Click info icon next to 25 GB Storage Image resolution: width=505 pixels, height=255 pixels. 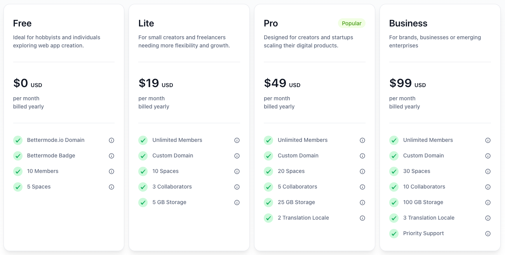pos(362,203)
